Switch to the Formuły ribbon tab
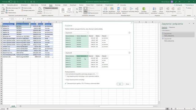This screenshot has height=110, width=196. tap(44, 5)
